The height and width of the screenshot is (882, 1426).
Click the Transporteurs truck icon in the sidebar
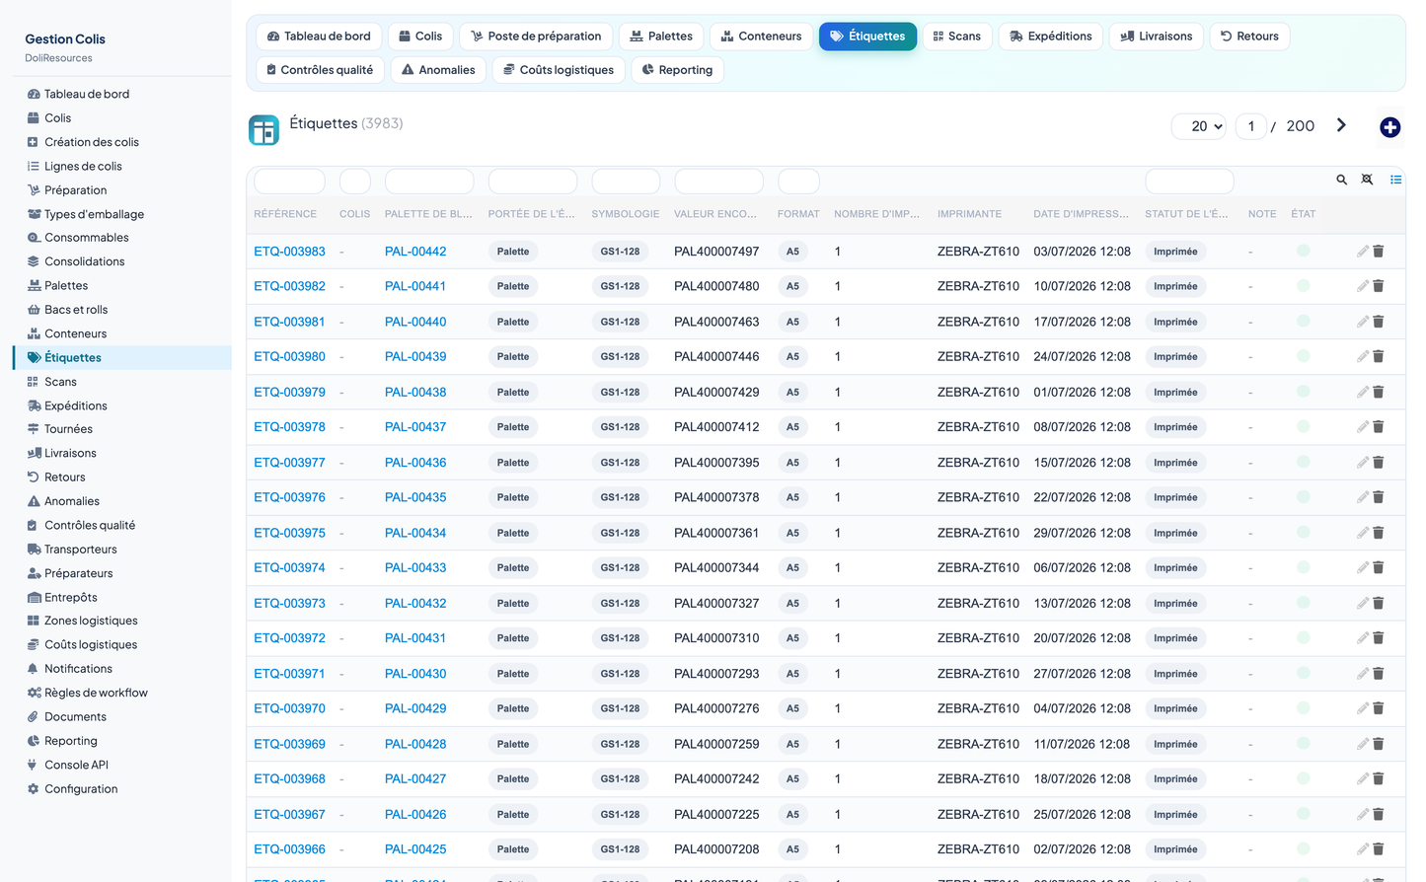pyautogui.click(x=34, y=550)
